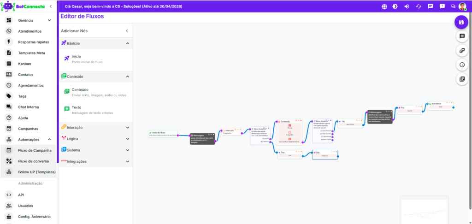Image resolution: width=472 pixels, height=224 pixels.
Task: Click the Fluxo de conversa sidebar icon
Action: point(9,161)
